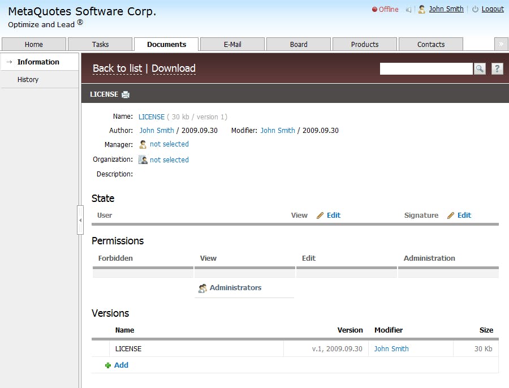Expand more tabs with double-arrow button
The image size is (509, 388).
[x=501, y=44]
